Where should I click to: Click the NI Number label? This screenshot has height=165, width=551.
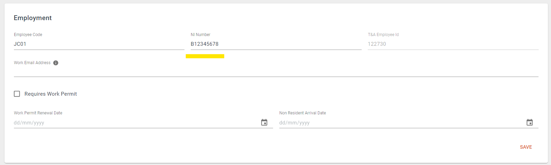tap(200, 35)
